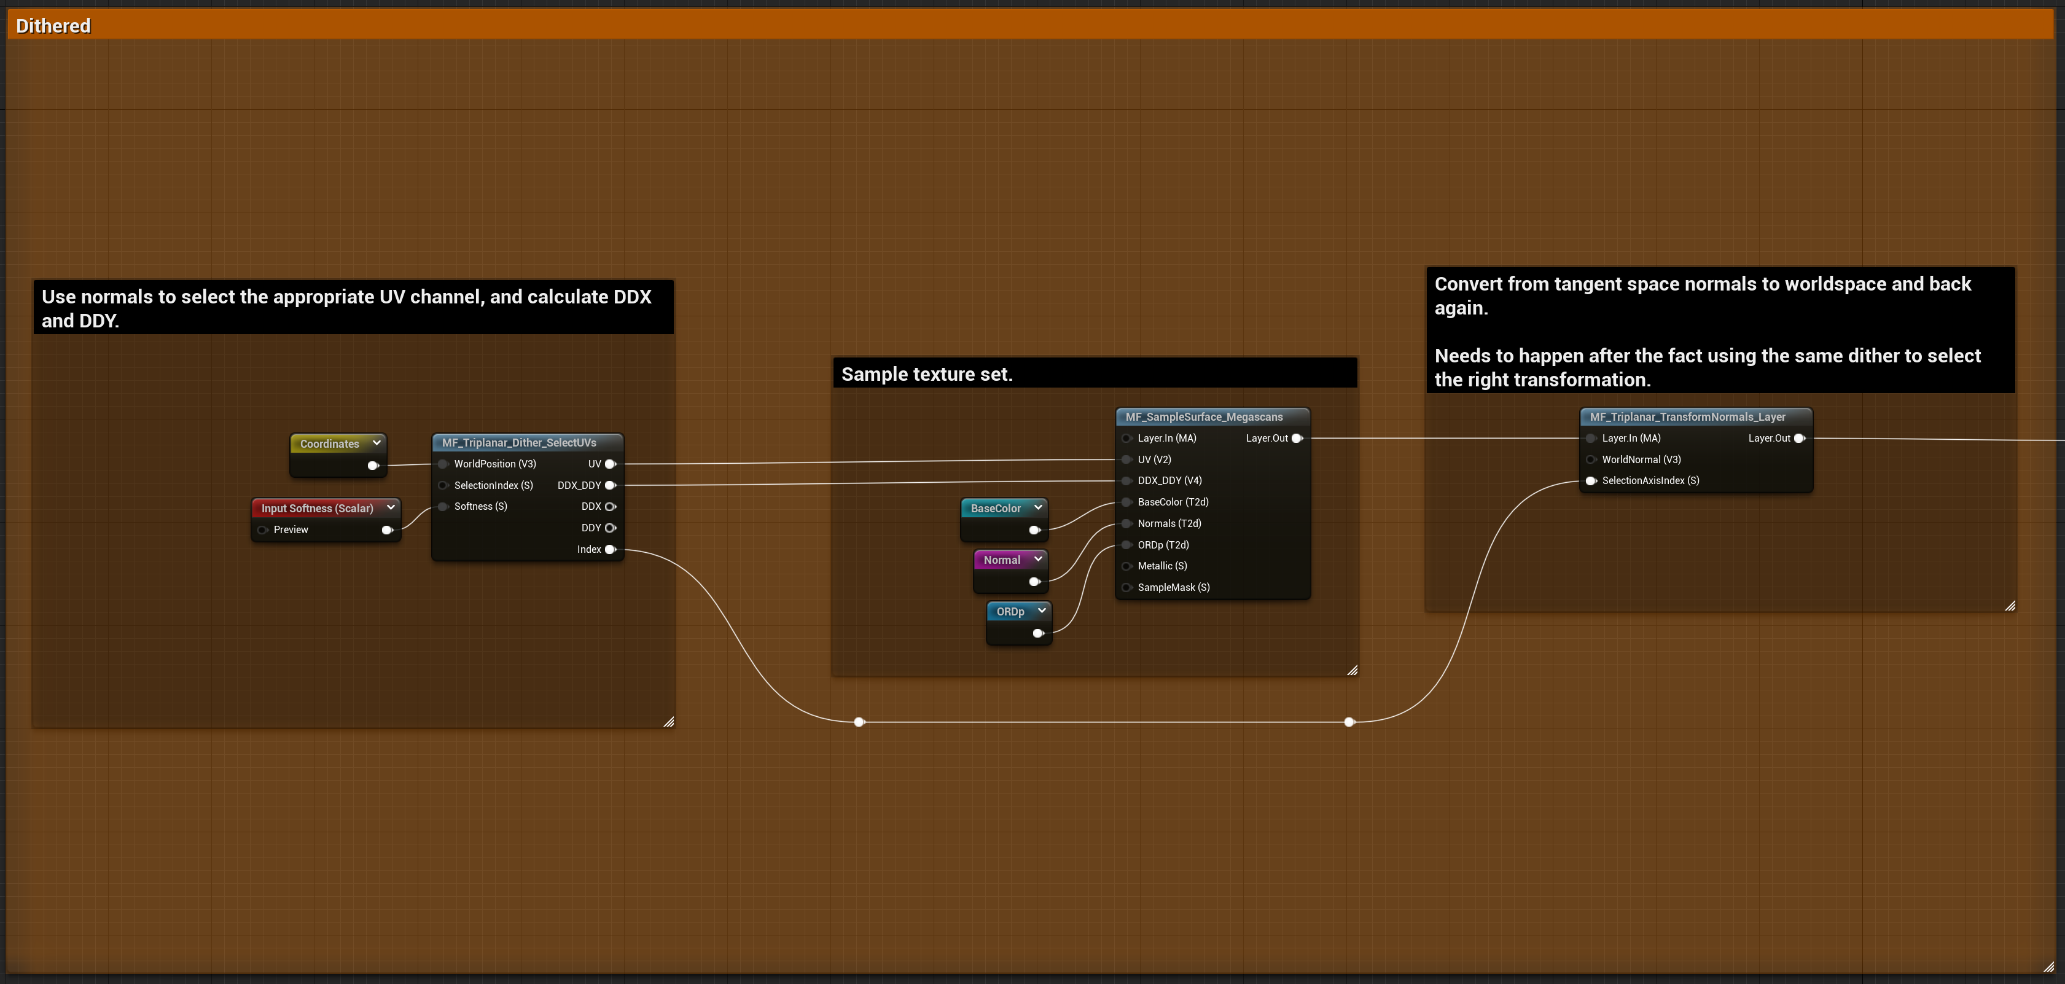Click the SelectionIndex (S) input pin
The width and height of the screenshot is (2065, 984).
[x=442, y=485]
